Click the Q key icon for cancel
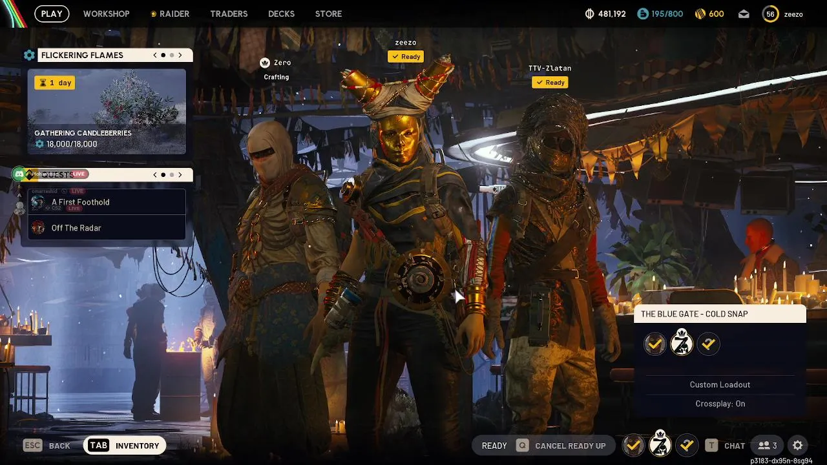This screenshot has width=827, height=465. coord(522,446)
